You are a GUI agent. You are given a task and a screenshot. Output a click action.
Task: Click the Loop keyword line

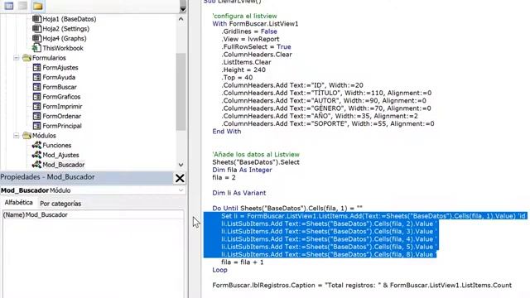tap(219, 270)
